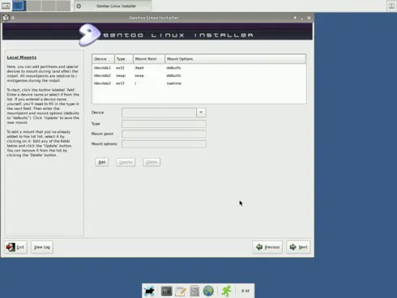Click the ext2 type cell

click(x=120, y=68)
